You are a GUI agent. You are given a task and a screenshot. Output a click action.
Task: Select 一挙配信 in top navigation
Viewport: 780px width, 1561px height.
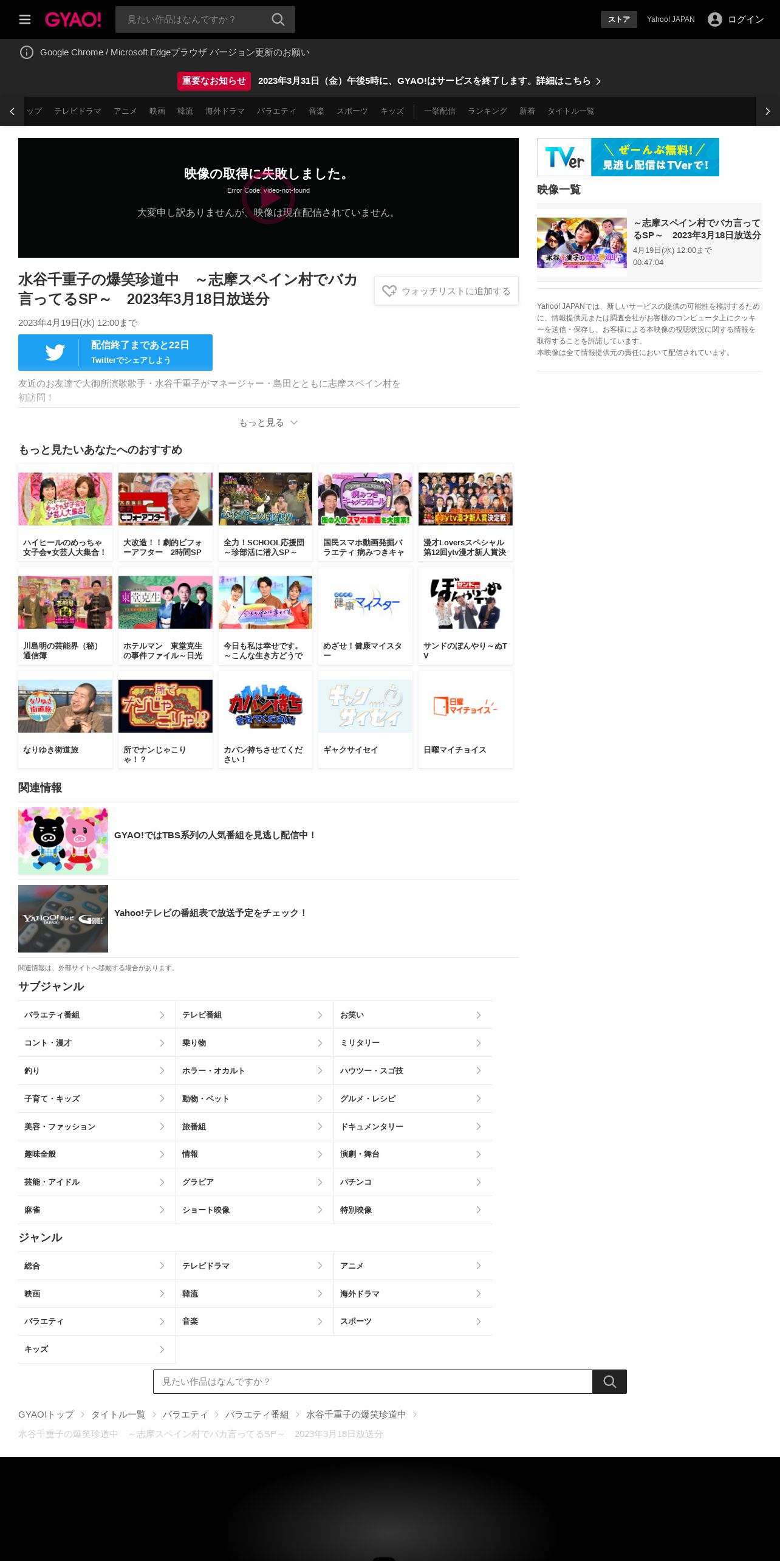tap(440, 111)
